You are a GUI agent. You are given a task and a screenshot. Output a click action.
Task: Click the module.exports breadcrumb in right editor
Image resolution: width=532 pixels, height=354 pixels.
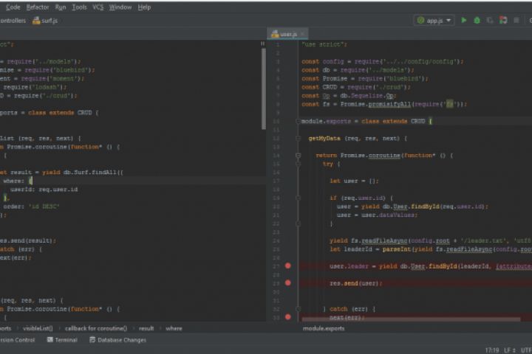pyautogui.click(x=324, y=328)
